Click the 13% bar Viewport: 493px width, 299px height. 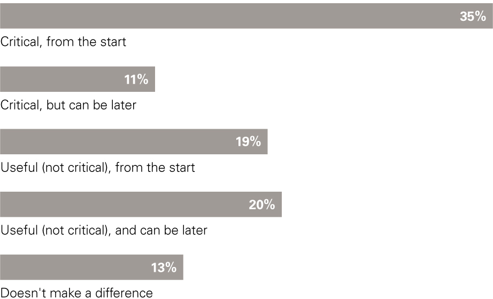pos(91,267)
